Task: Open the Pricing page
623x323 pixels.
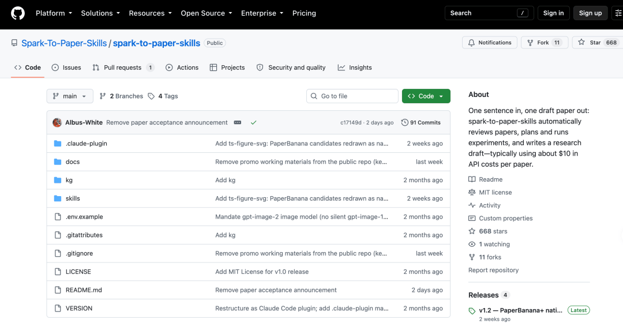Action: pyautogui.click(x=304, y=13)
